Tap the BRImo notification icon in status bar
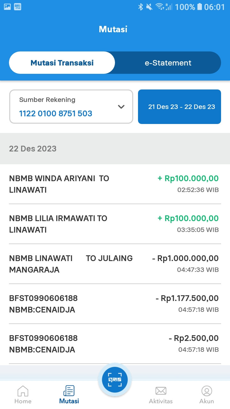This screenshot has height=409, width=230. pyautogui.click(x=18, y=6)
